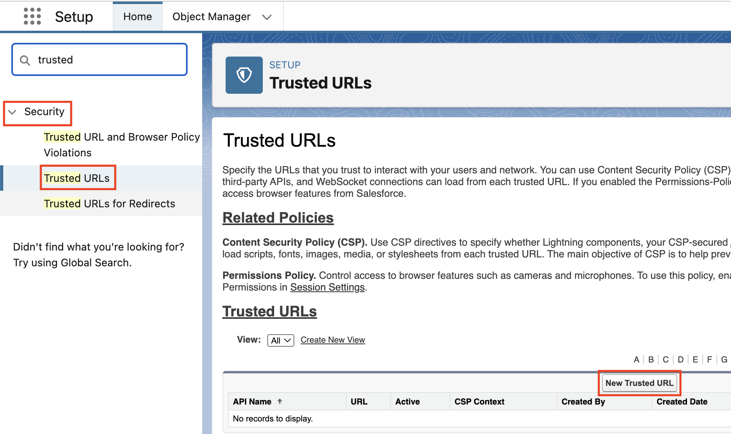Click the Created Date column header
731x434 pixels.
pos(682,402)
